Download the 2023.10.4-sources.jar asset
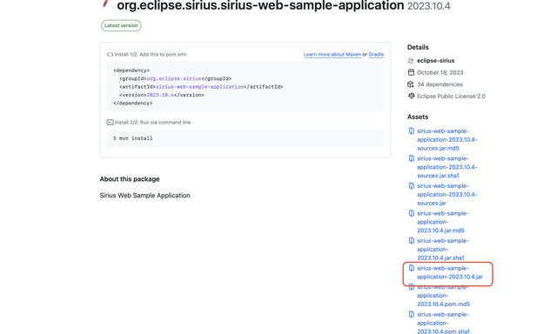557x334 pixels. point(446,195)
